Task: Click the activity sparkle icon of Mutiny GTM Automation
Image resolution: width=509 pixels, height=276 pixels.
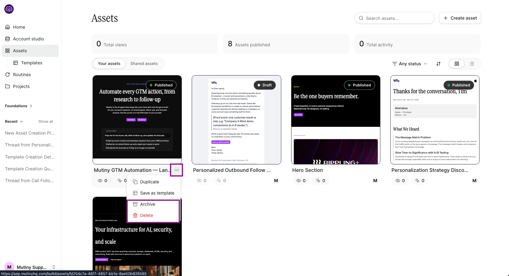Action: [x=119, y=181]
